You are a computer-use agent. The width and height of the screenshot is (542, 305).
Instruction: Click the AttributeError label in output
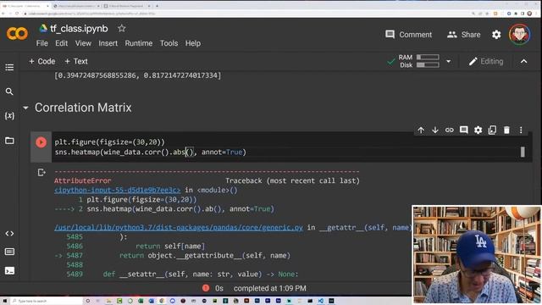(83, 180)
